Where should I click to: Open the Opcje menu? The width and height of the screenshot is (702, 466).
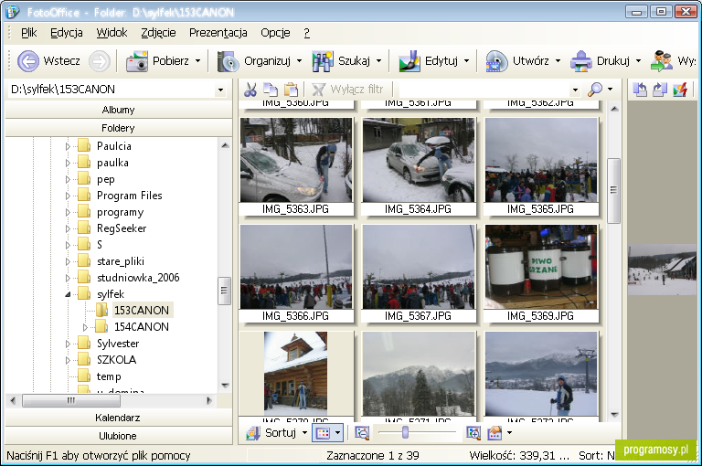pyautogui.click(x=275, y=33)
